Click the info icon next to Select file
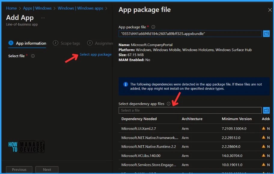Screen dimensions: 274x174 (x=32, y=56)
